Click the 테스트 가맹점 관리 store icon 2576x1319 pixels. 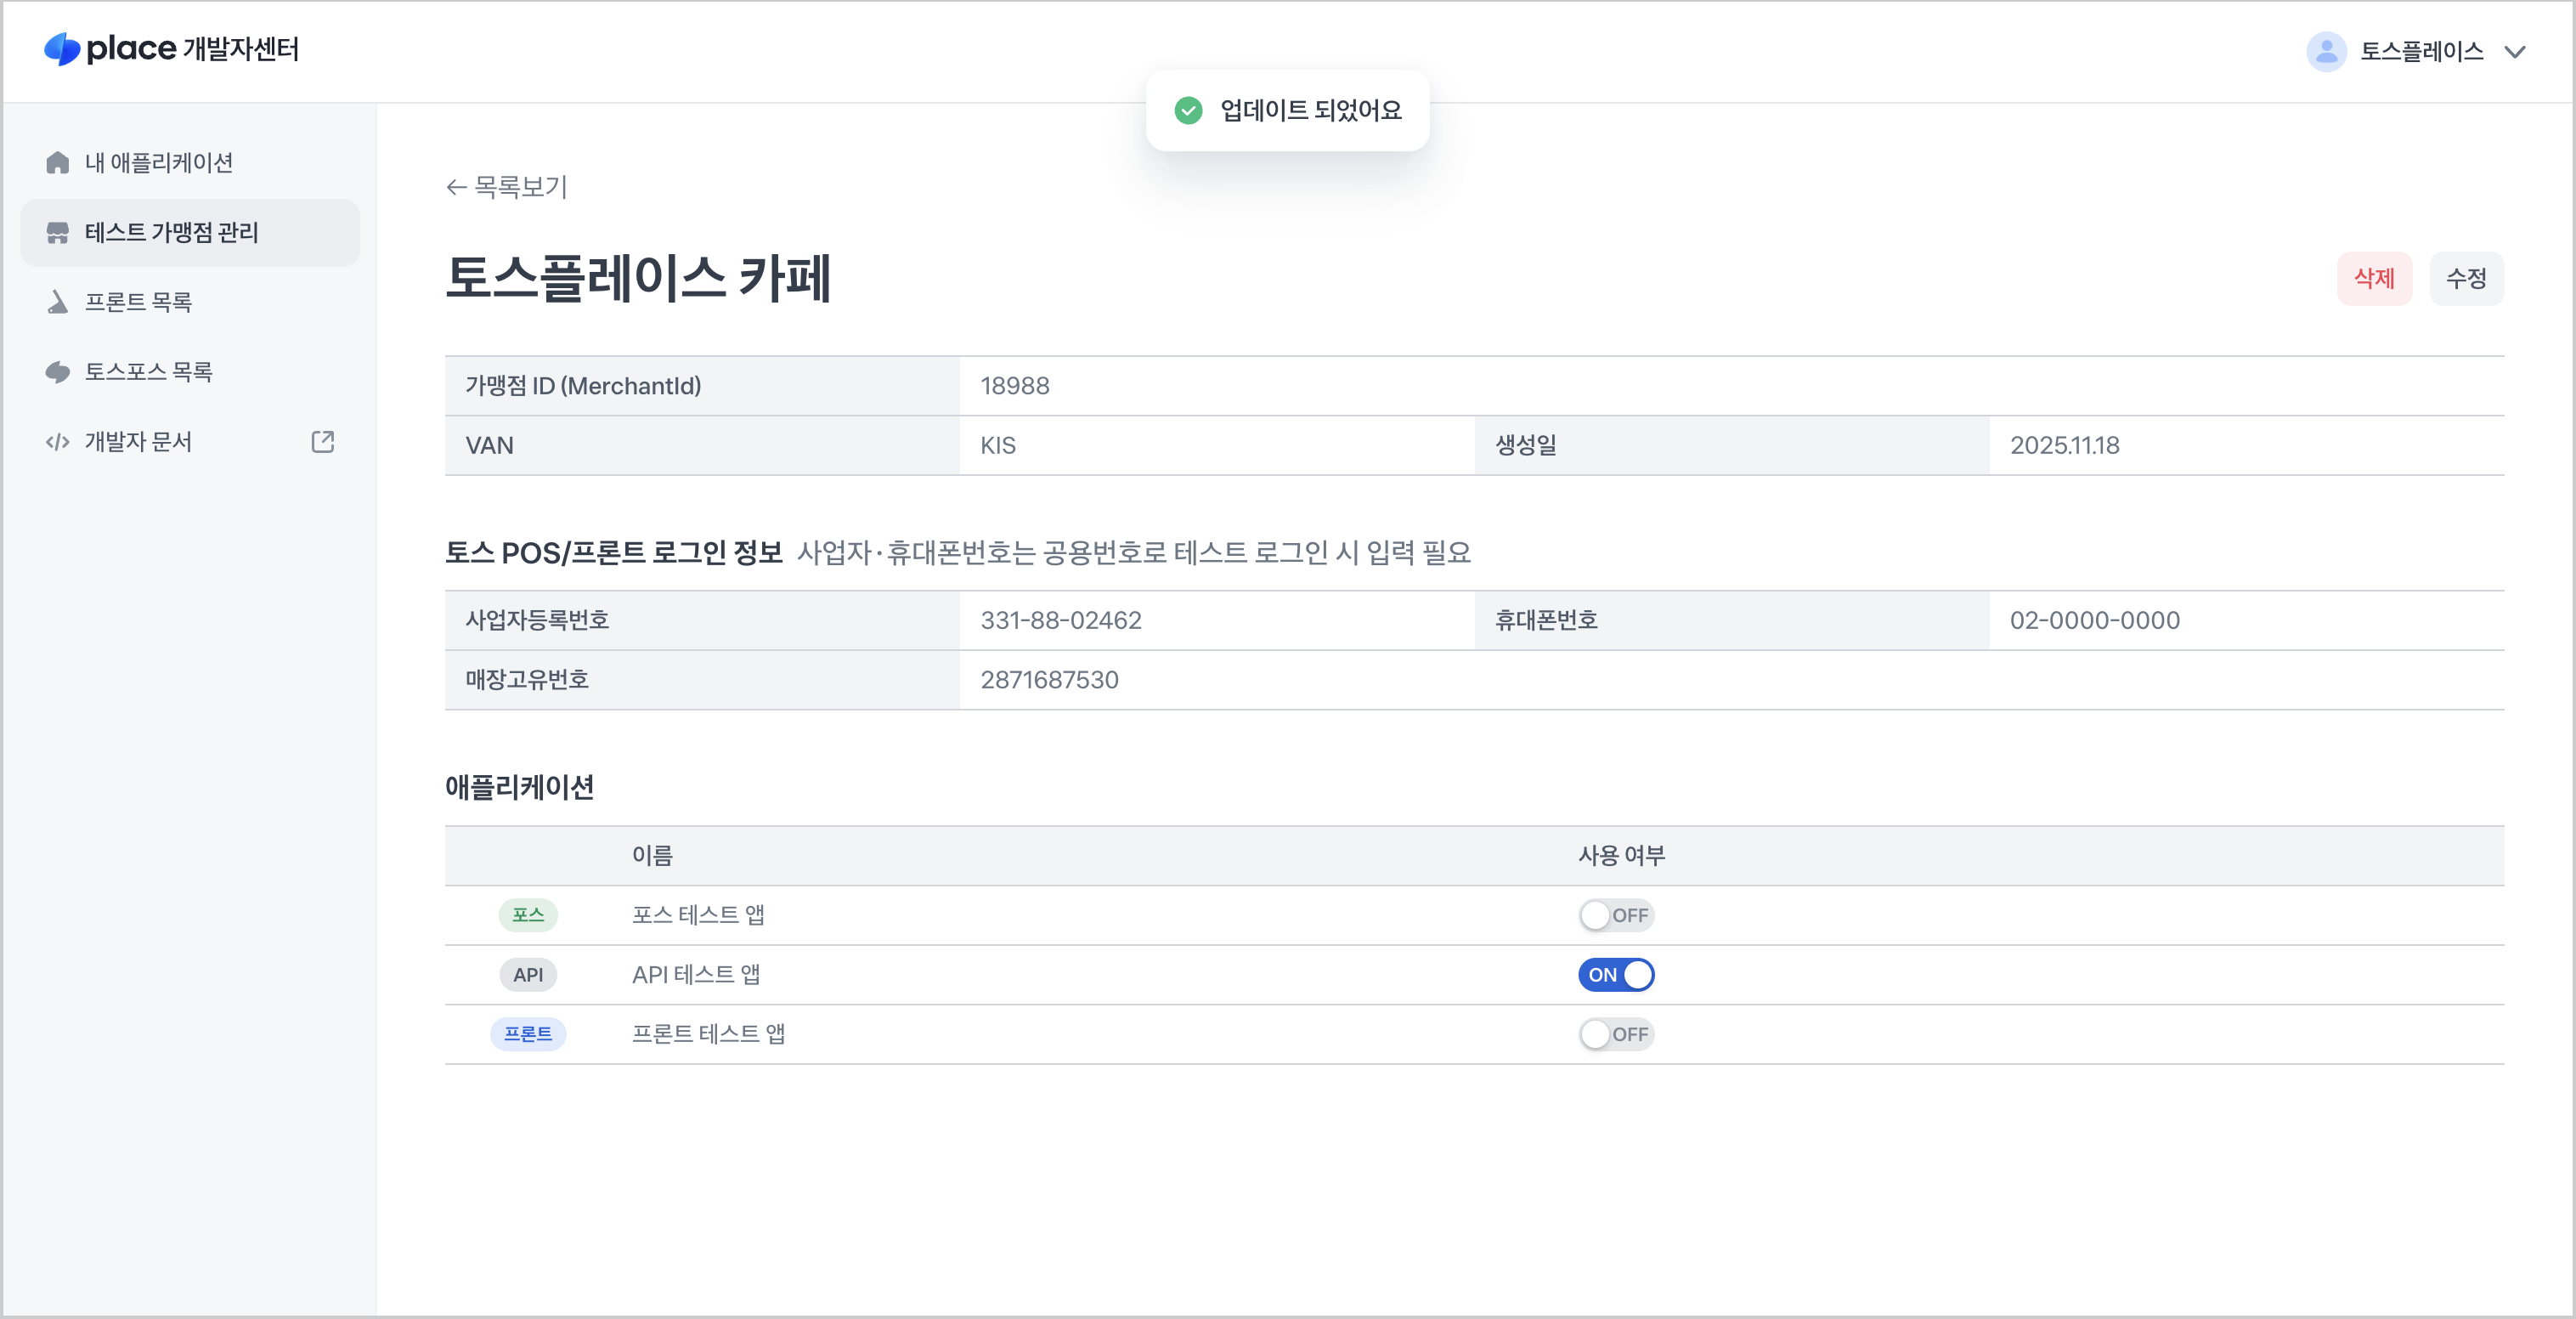pos(57,232)
